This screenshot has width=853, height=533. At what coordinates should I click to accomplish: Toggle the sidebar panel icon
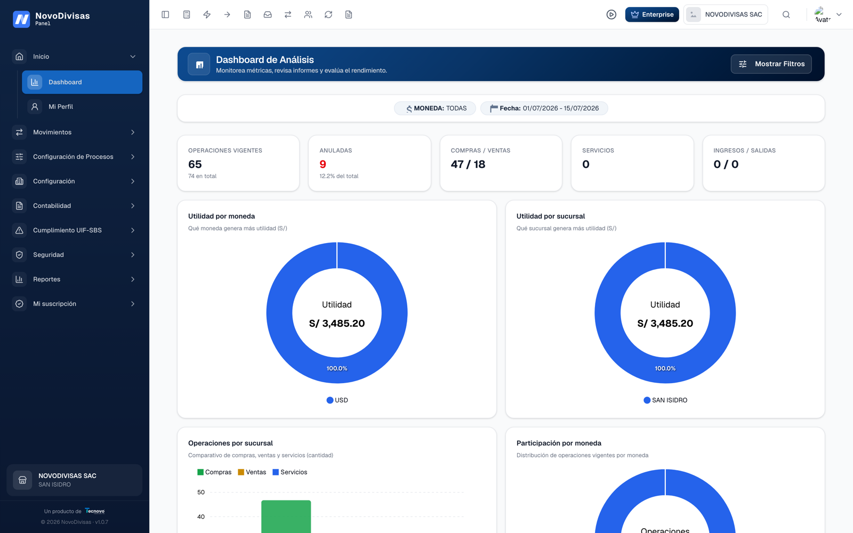pyautogui.click(x=165, y=14)
